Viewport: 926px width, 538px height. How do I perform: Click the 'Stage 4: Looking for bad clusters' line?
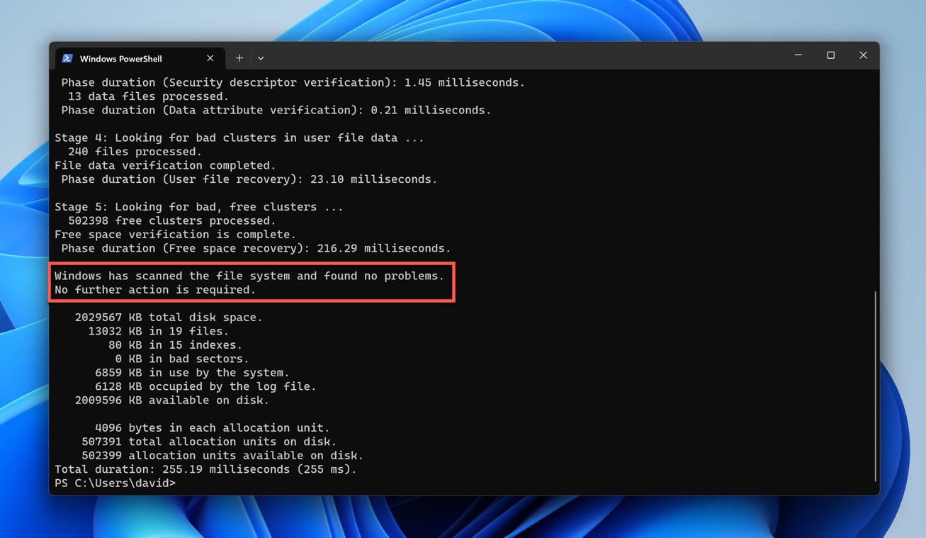pyautogui.click(x=239, y=138)
